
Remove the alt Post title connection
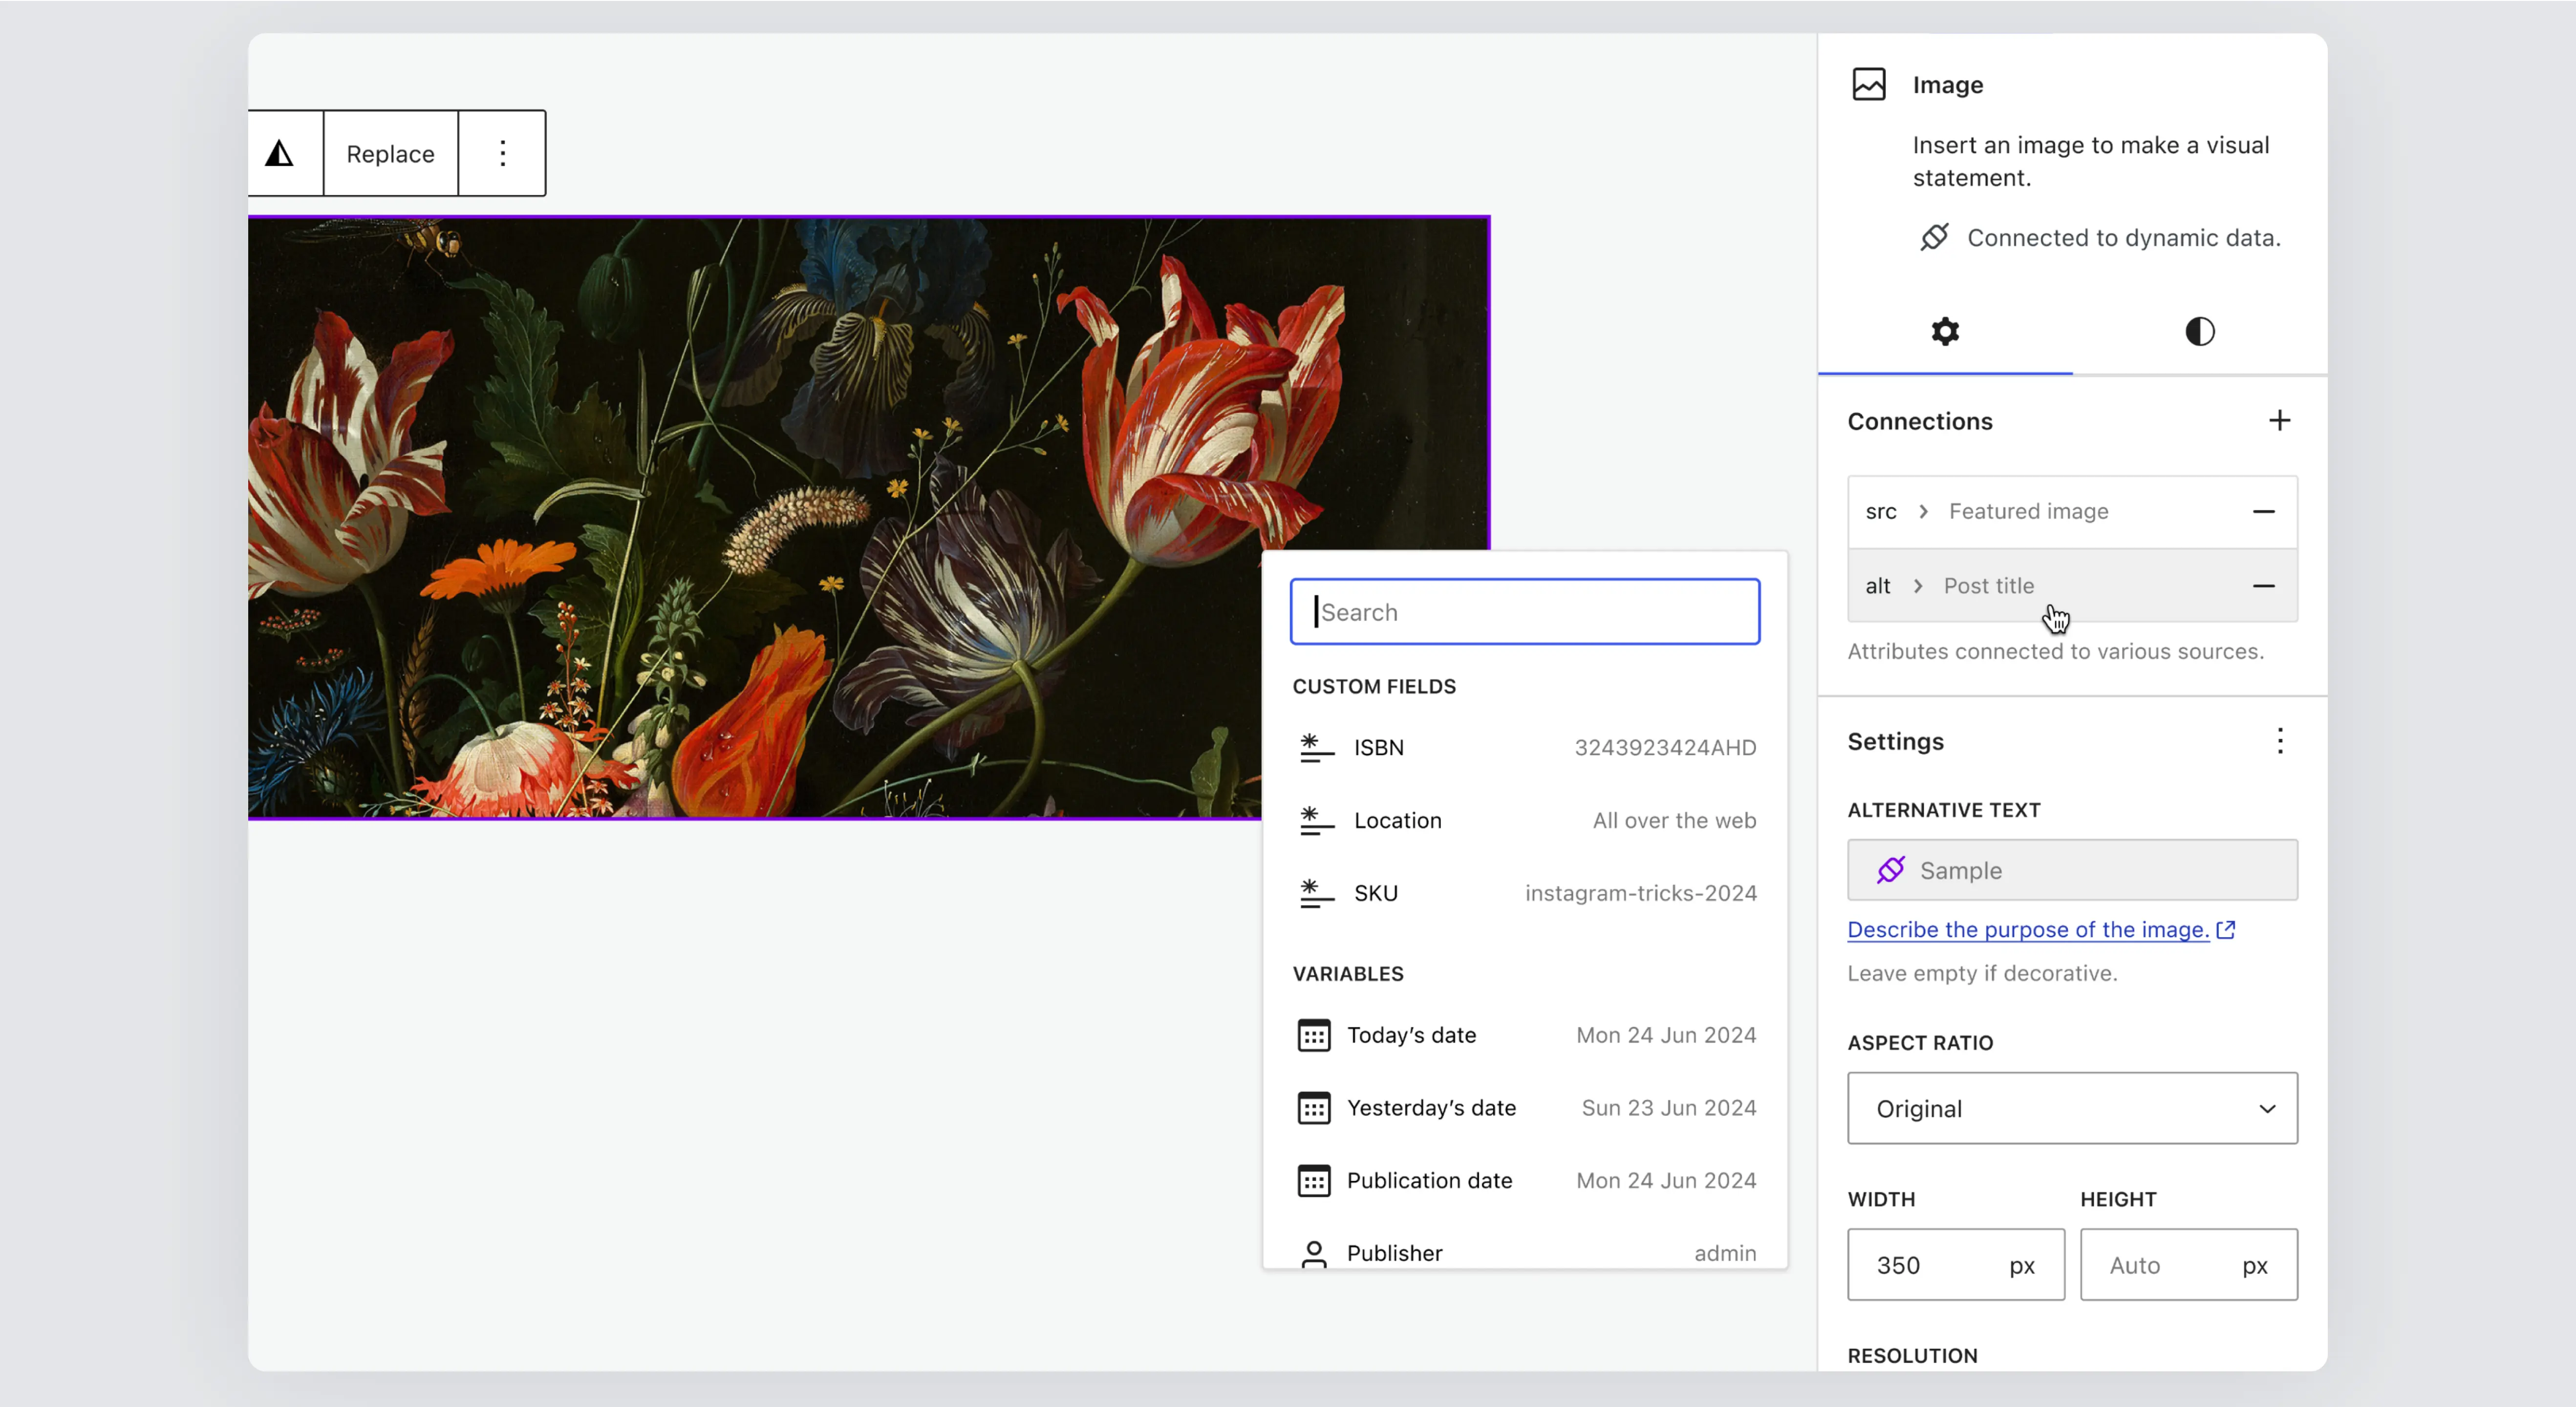[x=2263, y=586]
